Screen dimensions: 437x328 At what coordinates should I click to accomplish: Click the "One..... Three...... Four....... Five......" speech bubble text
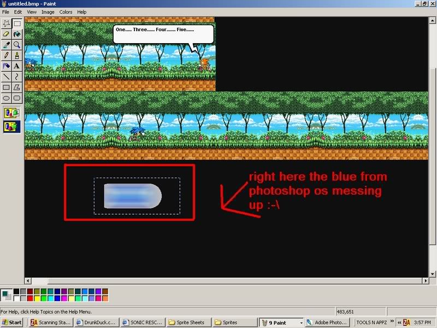pyautogui.click(x=155, y=30)
